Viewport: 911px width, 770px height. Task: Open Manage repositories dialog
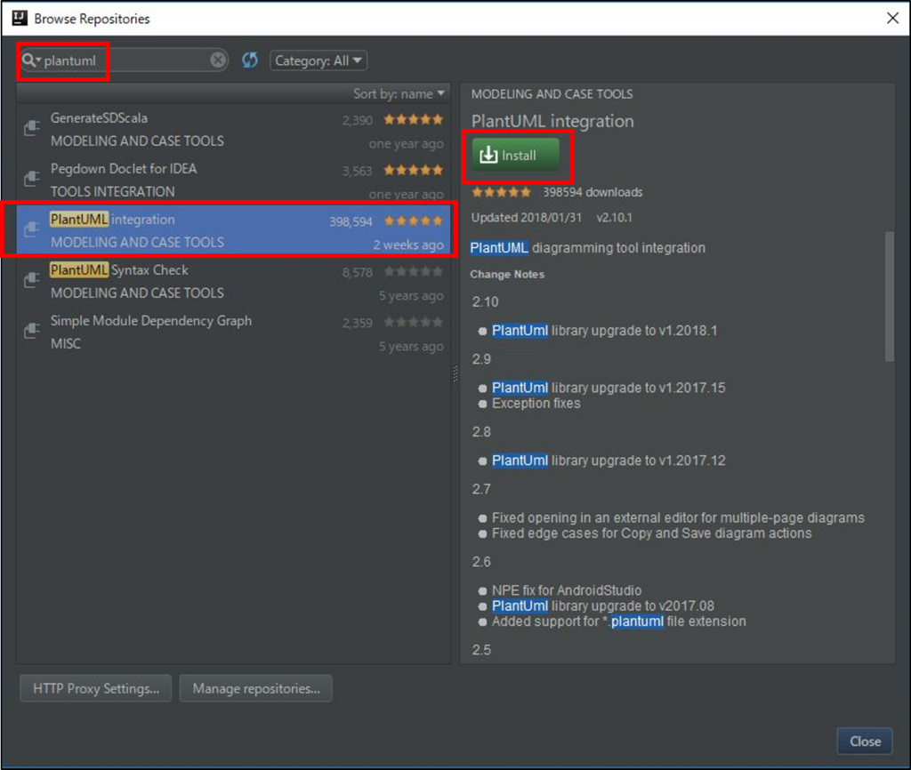click(255, 688)
